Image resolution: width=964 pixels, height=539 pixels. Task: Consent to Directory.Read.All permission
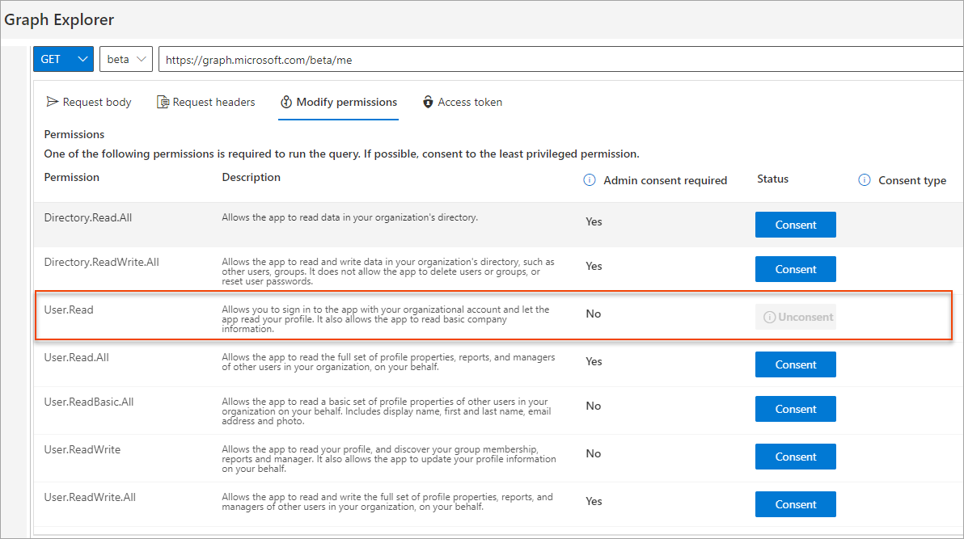(x=795, y=225)
